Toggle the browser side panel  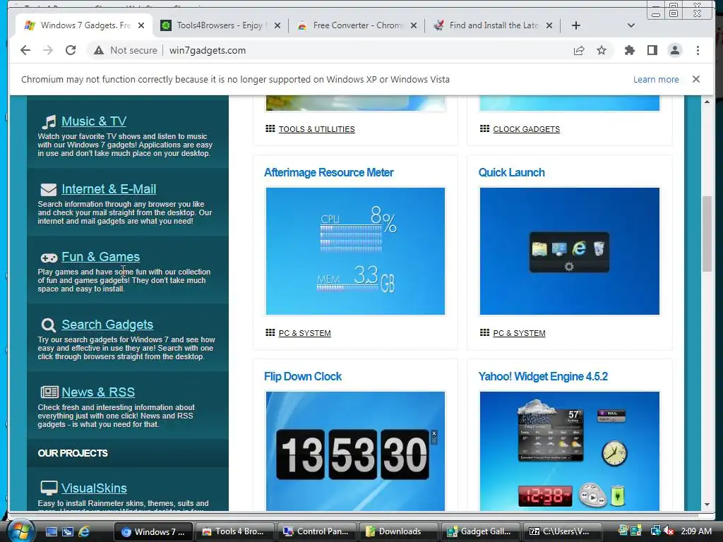point(652,50)
